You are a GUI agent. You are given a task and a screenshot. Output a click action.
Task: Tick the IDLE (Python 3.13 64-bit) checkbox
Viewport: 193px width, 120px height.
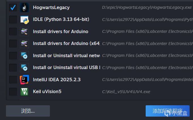[x=13, y=20]
